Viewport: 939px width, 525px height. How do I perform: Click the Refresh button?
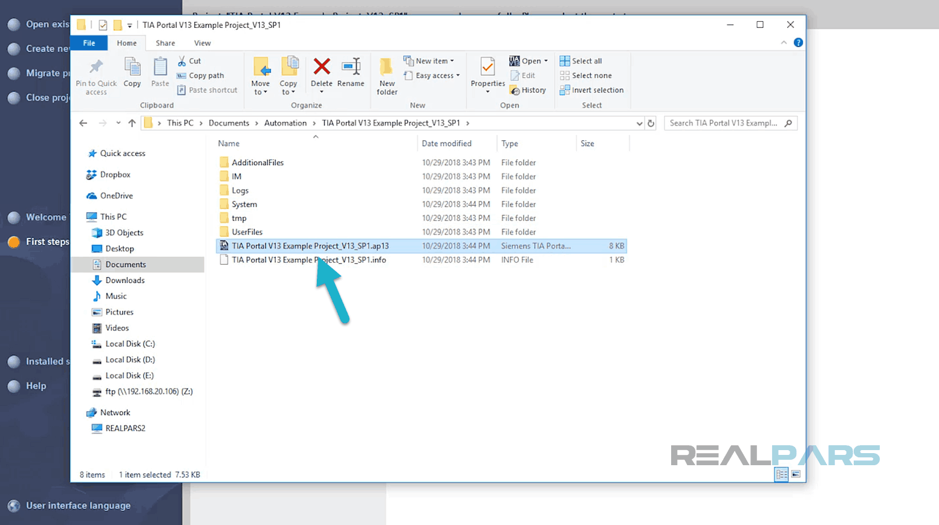651,123
